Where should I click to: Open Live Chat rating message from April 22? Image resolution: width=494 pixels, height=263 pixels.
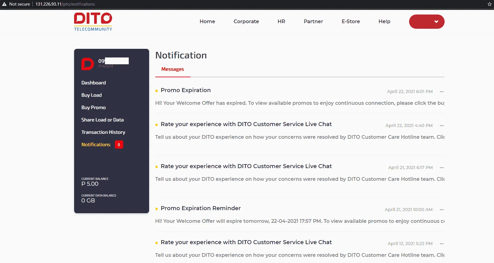click(x=246, y=124)
